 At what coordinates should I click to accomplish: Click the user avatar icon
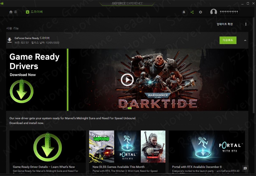coord(213,12)
